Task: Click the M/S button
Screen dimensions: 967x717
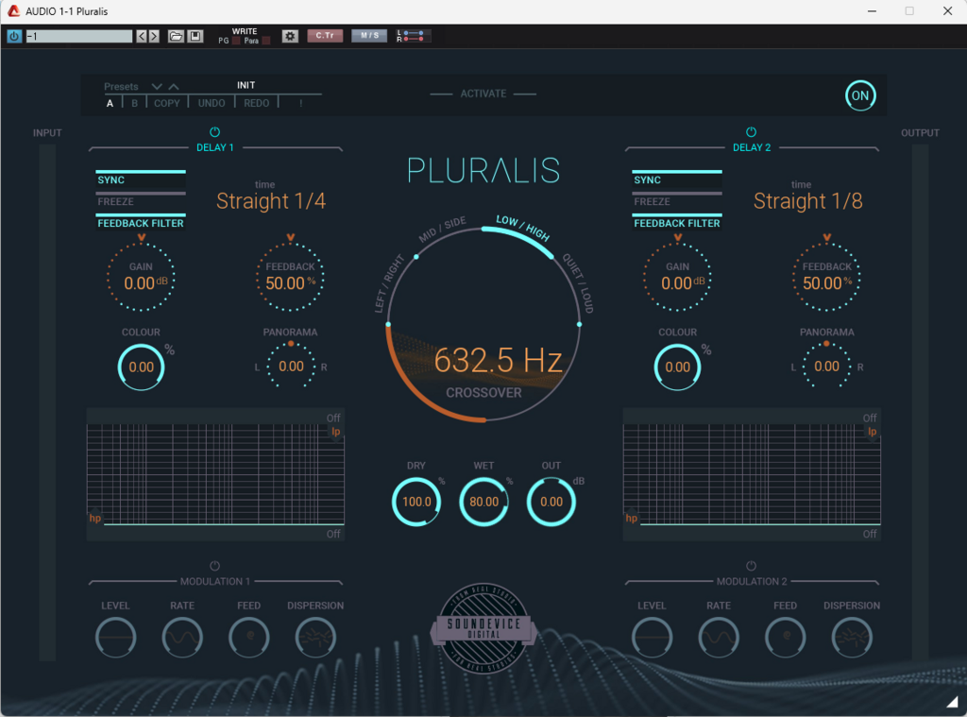Action: pyautogui.click(x=369, y=36)
